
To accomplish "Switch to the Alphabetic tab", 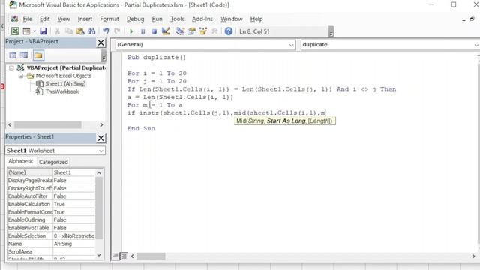I will coord(21,161).
